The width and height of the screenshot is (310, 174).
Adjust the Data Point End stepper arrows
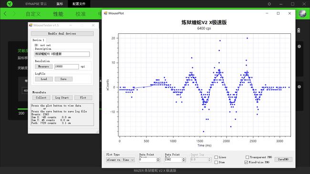click(x=184, y=160)
